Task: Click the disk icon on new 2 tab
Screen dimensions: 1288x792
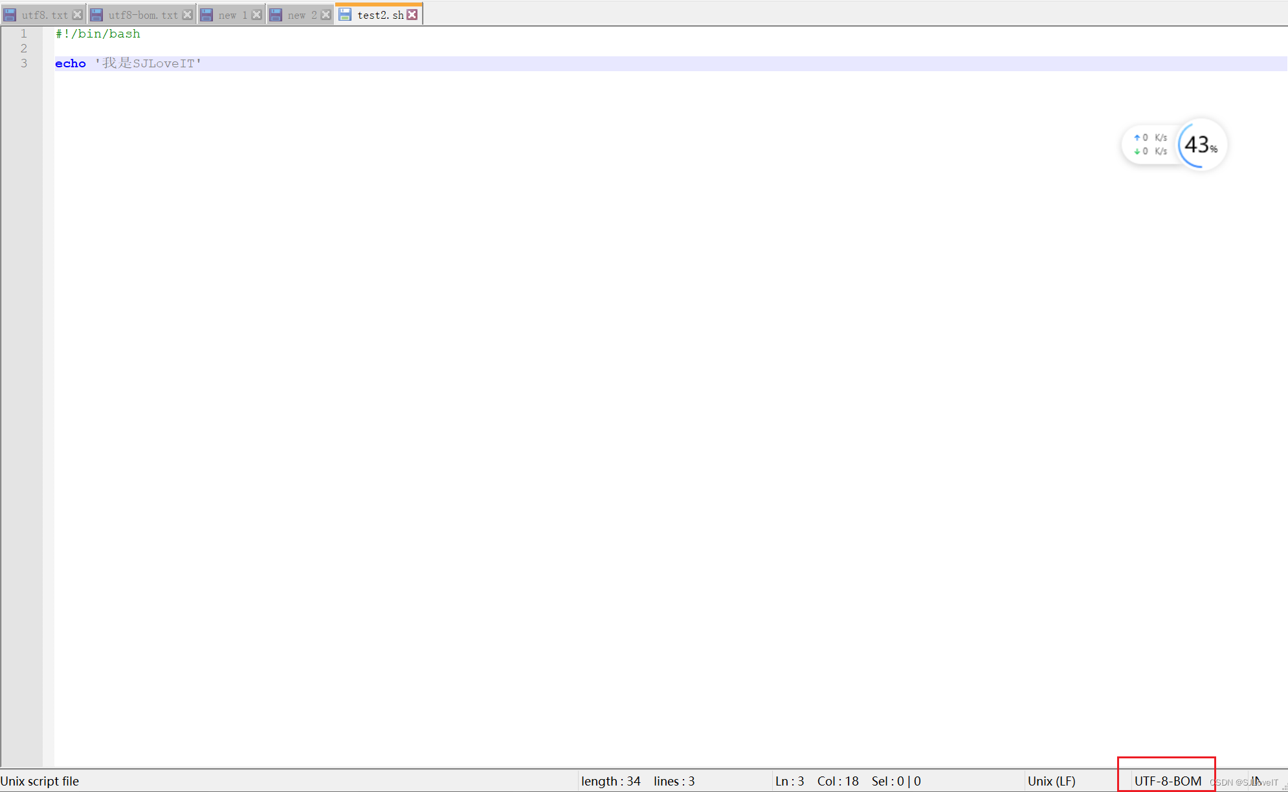Action: click(275, 14)
